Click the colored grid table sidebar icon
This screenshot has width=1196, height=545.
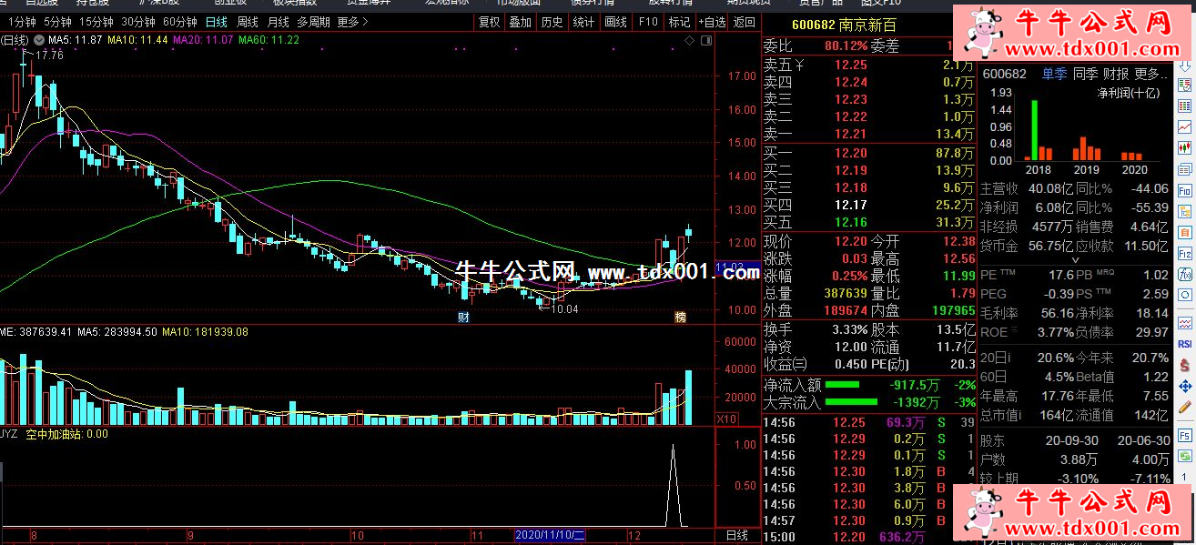tap(1185, 106)
